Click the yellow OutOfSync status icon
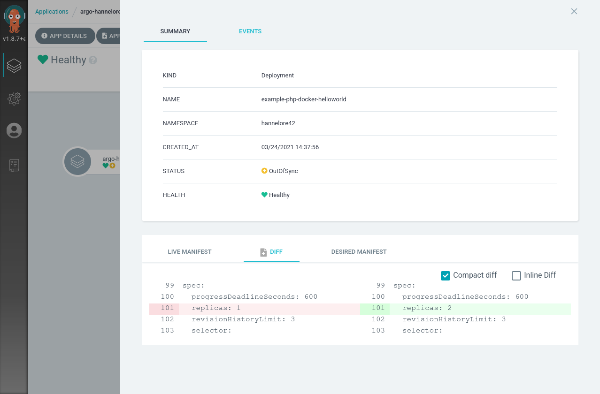600x394 pixels. pos(264,171)
